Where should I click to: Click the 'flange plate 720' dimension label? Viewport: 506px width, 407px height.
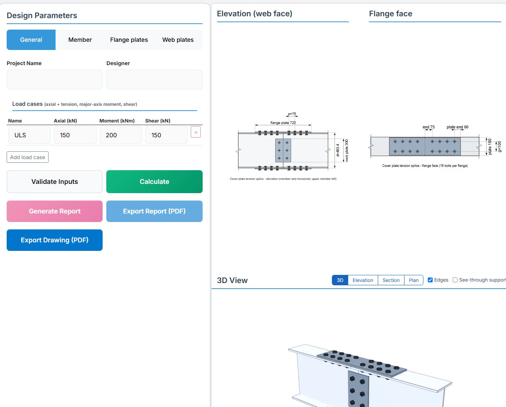pyautogui.click(x=283, y=123)
